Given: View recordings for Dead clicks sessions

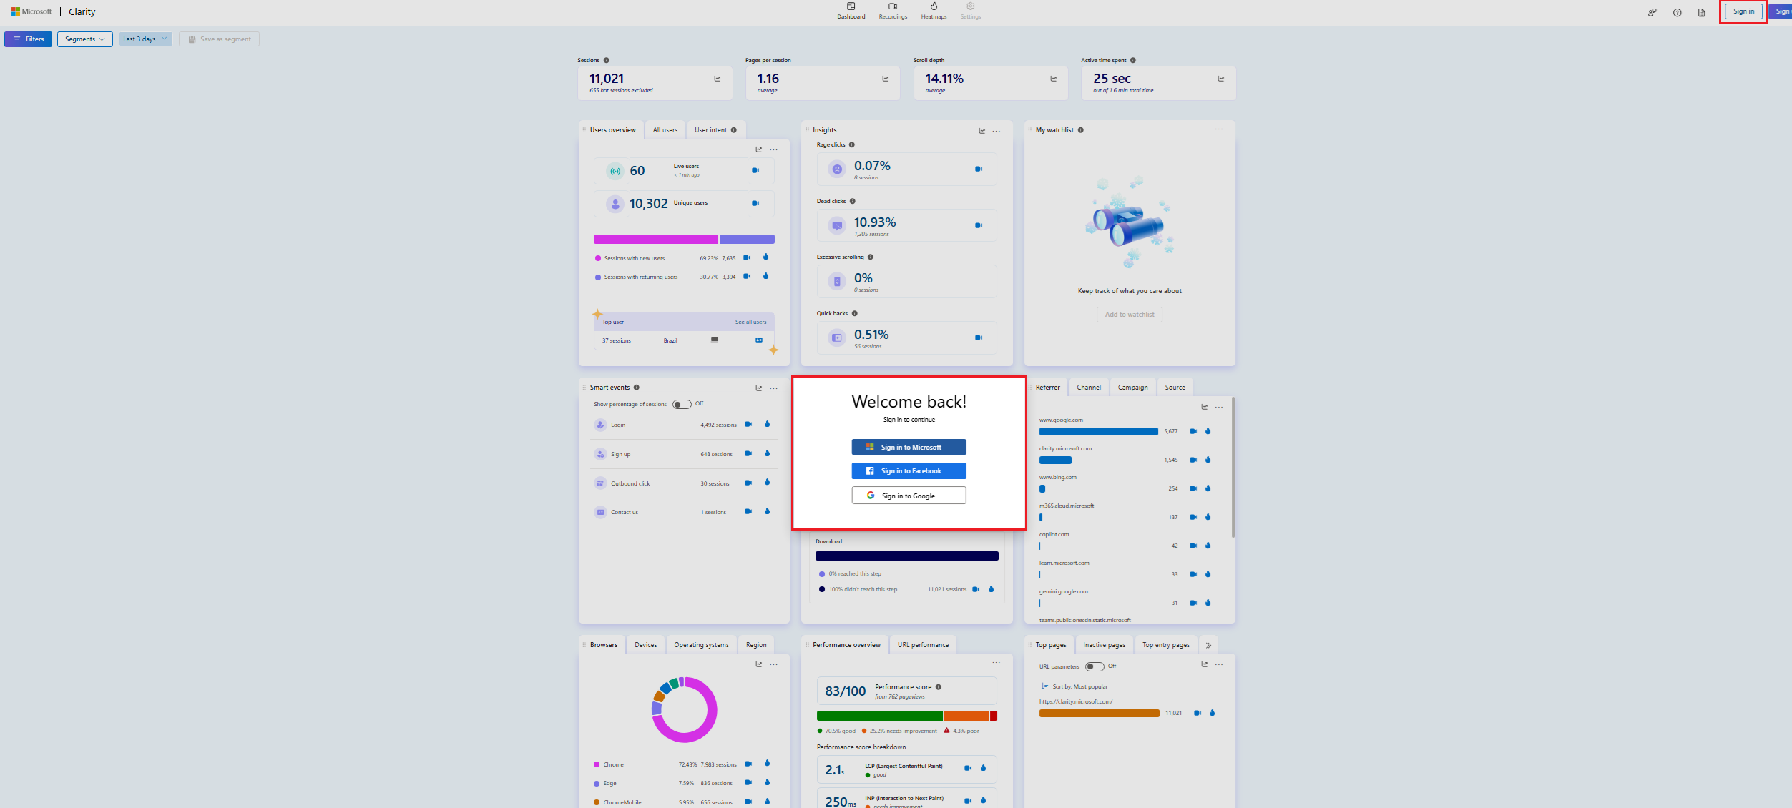Looking at the screenshot, I should point(979,225).
